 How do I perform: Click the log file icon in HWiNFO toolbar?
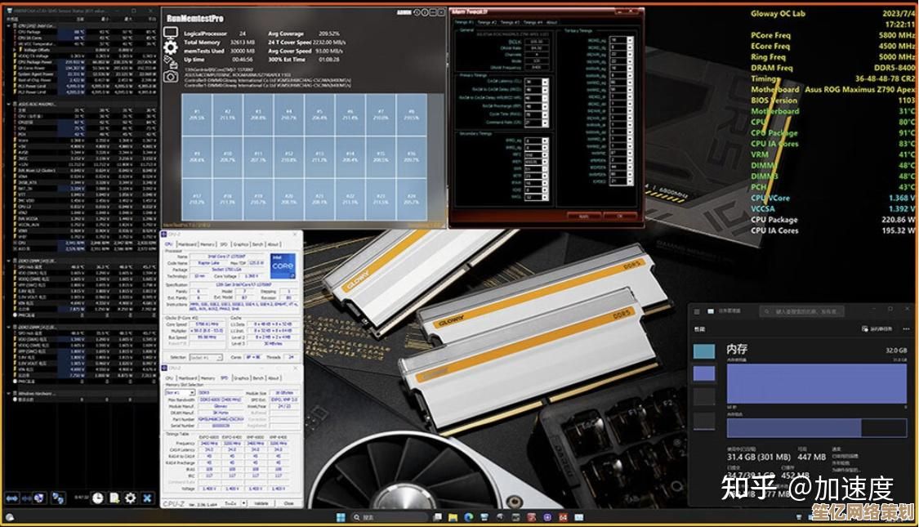(114, 498)
